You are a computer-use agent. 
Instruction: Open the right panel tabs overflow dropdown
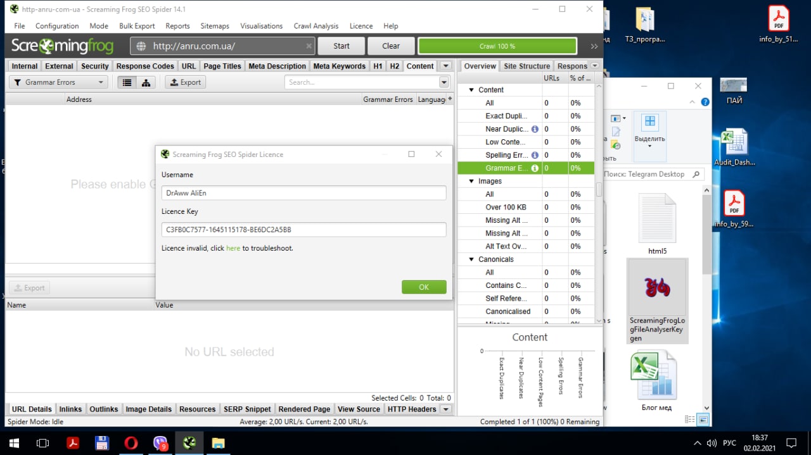pyautogui.click(x=594, y=66)
